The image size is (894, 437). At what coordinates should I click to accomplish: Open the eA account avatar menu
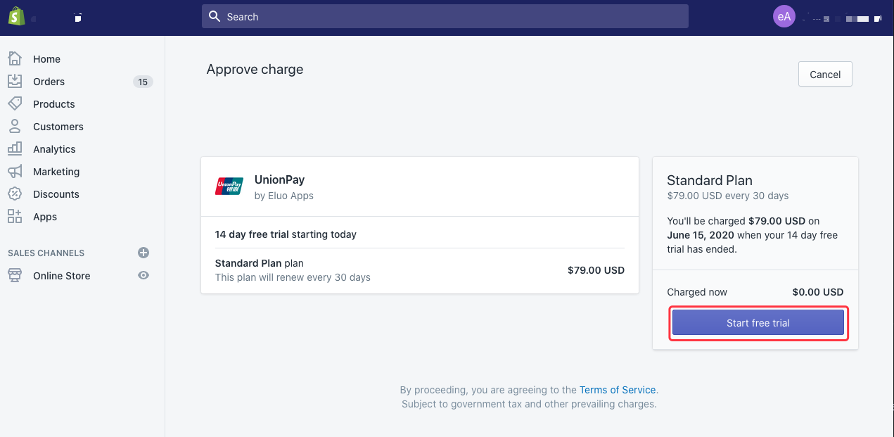[784, 17]
